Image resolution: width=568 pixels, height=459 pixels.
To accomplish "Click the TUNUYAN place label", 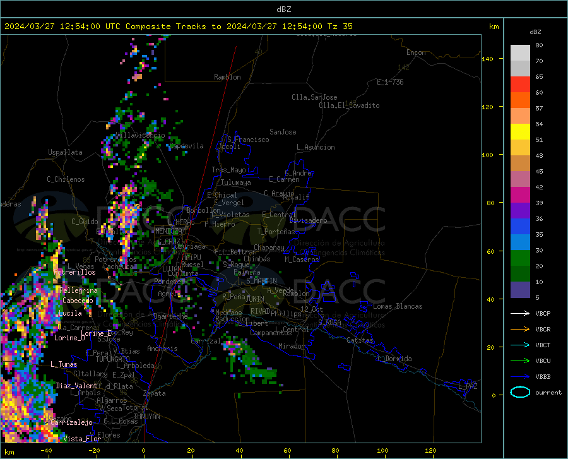I will click(146, 417).
